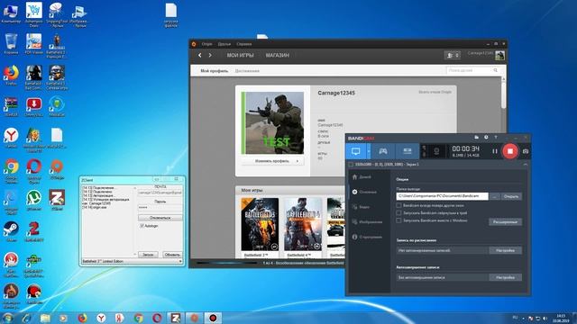
Task: Open the Расширенные advanced options button
Action: click(x=505, y=222)
